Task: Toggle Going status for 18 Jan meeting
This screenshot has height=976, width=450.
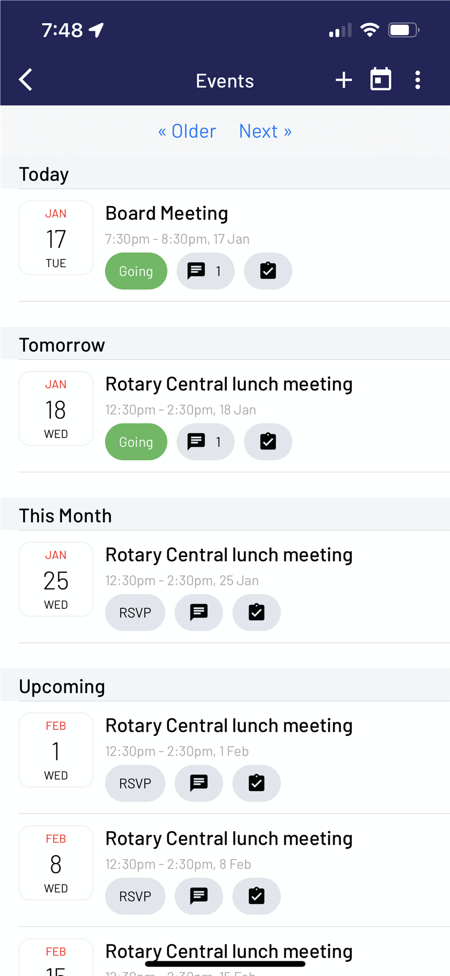Action: 136,442
